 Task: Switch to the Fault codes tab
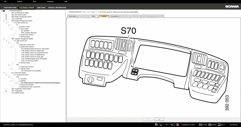click(x=72, y=16)
